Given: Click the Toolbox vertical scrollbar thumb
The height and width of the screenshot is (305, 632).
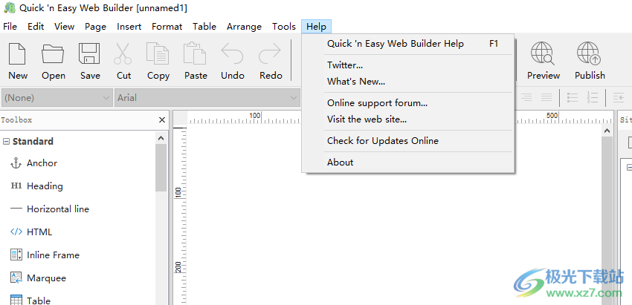Looking at the screenshot, I should tap(161, 168).
